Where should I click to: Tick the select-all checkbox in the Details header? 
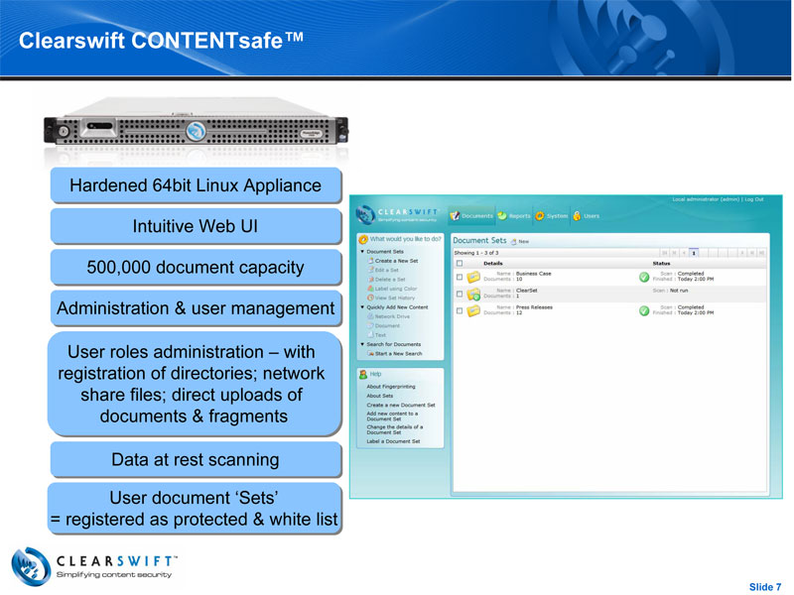(460, 263)
